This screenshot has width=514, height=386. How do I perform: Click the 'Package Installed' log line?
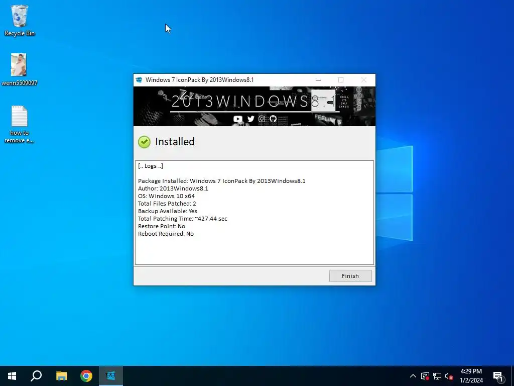point(221,181)
